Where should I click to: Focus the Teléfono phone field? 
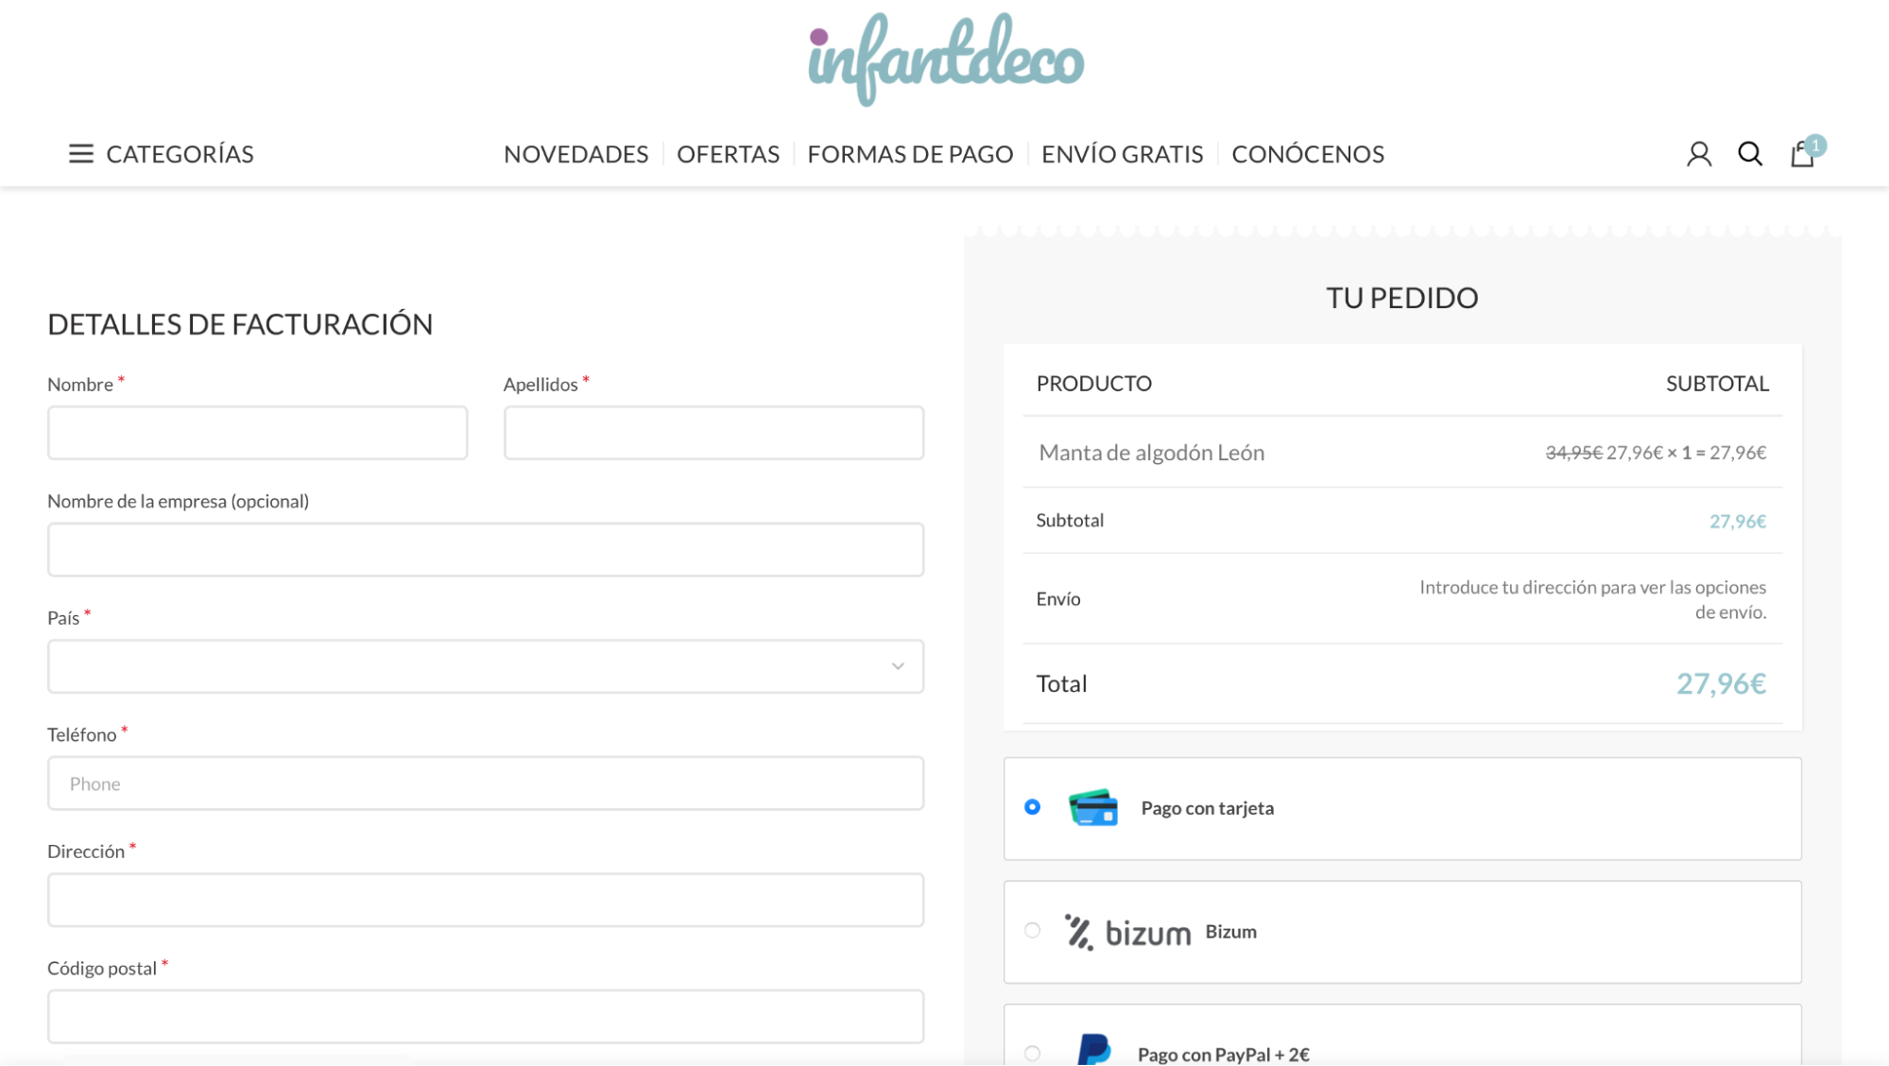[486, 783]
